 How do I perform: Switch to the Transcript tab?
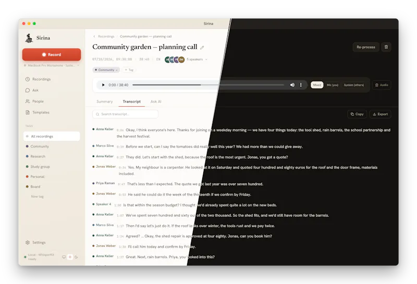132,101
